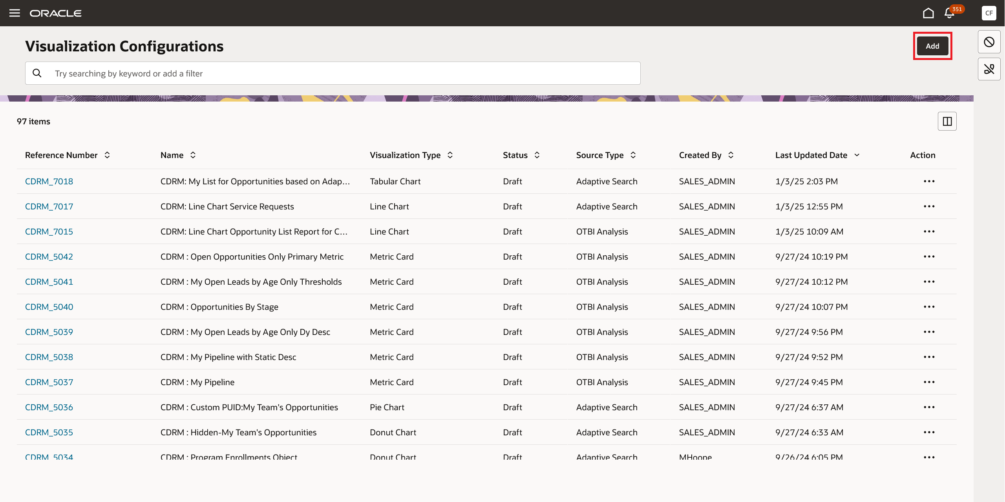Click the prohibited-sign icon on the right rail

coord(989,42)
